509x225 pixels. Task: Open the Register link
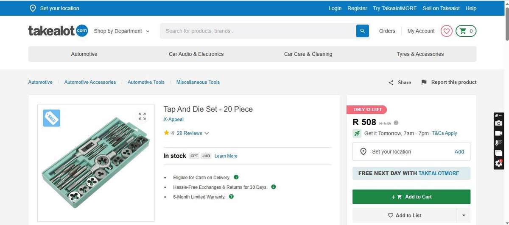click(357, 8)
